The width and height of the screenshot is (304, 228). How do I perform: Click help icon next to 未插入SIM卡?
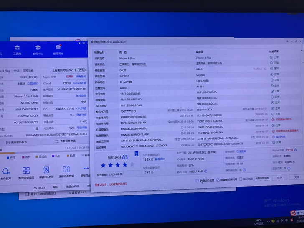pyautogui.click(x=206, y=171)
